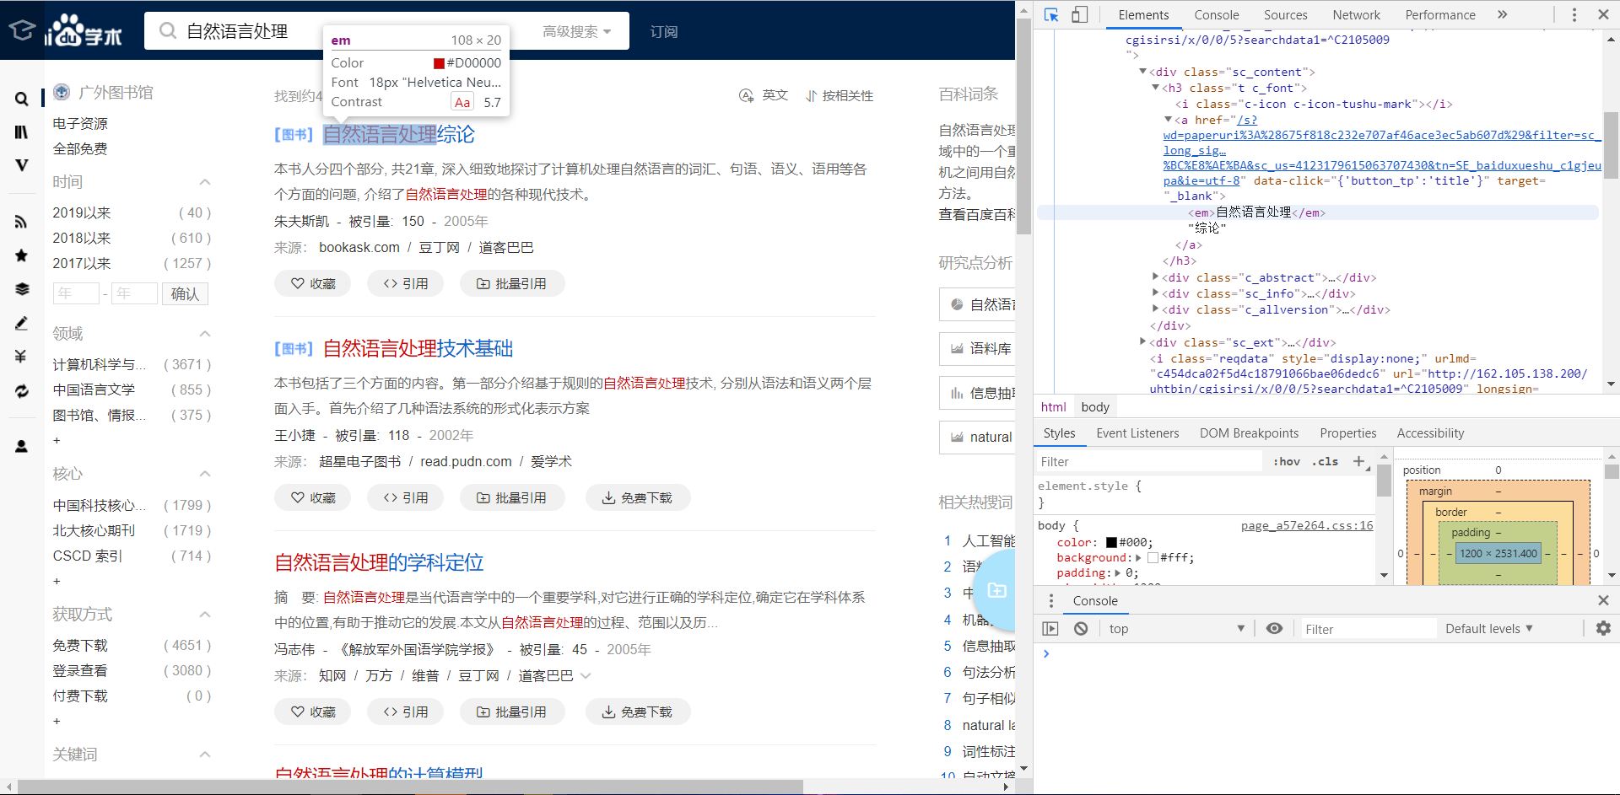
Task: Open the top context dropdown in console
Action: click(x=1176, y=628)
